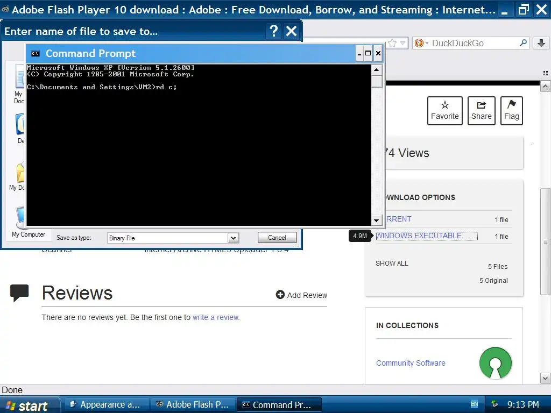551x413 pixels.
Task: Click the Command Prompt scroll up arrow
Action: click(376, 70)
